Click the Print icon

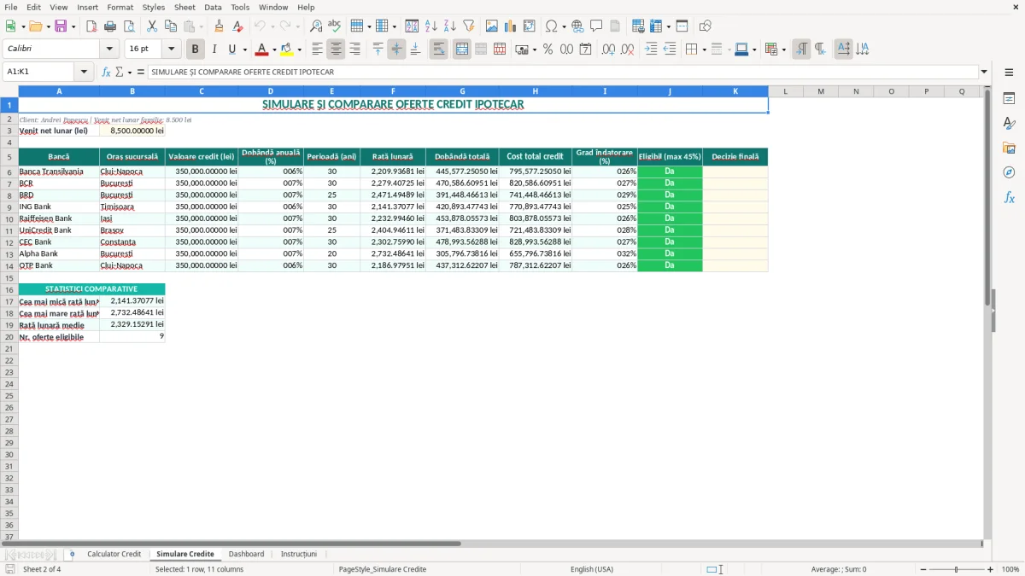[110, 26]
